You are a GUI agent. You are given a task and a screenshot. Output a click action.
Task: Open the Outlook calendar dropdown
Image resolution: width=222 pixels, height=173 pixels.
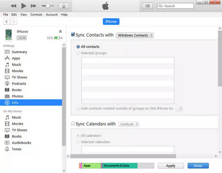[129, 124]
